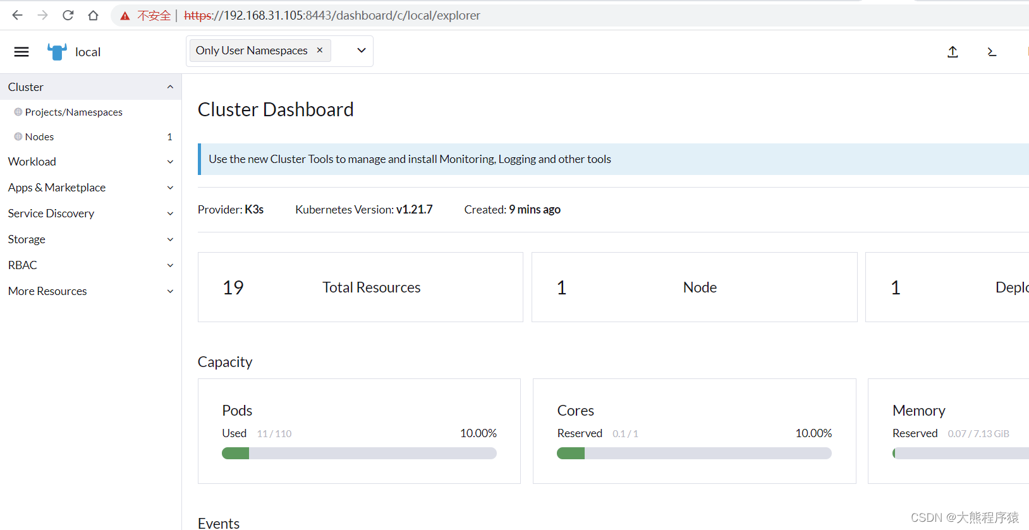Click the Cluster Tools info banner
Viewport: 1029px width, 530px height.
click(613, 159)
